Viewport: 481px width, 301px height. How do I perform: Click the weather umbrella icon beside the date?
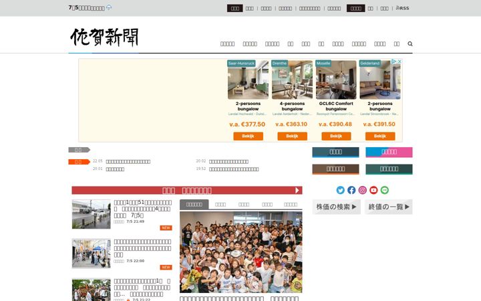pyautogui.click(x=109, y=7)
